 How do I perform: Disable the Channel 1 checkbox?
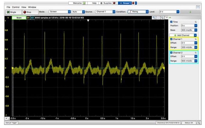click(x=172, y=39)
